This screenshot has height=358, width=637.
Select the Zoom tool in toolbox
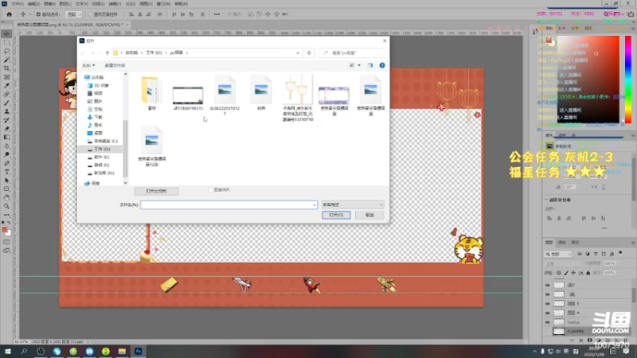(x=6, y=206)
